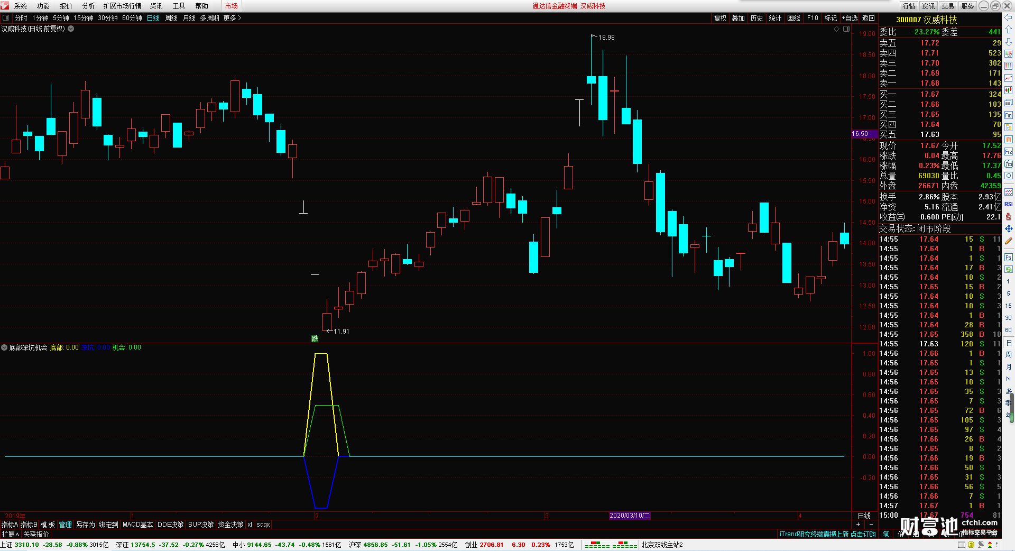
Task: Click the iTrend研究终端 subscription link
Action: coord(827,534)
